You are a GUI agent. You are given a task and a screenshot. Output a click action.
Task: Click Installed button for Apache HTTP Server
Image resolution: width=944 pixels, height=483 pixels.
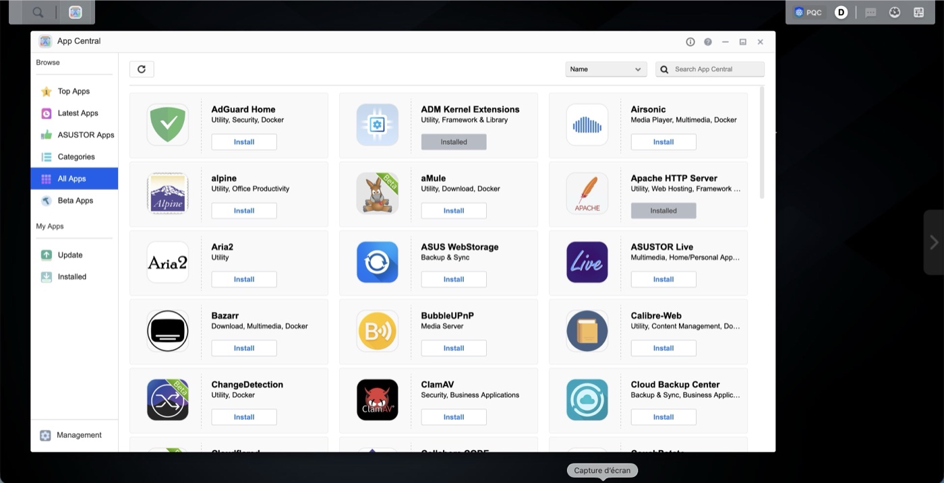pyautogui.click(x=663, y=211)
